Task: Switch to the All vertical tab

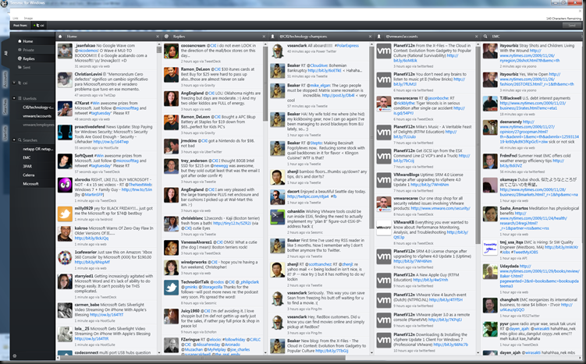Action: [x=5, y=53]
